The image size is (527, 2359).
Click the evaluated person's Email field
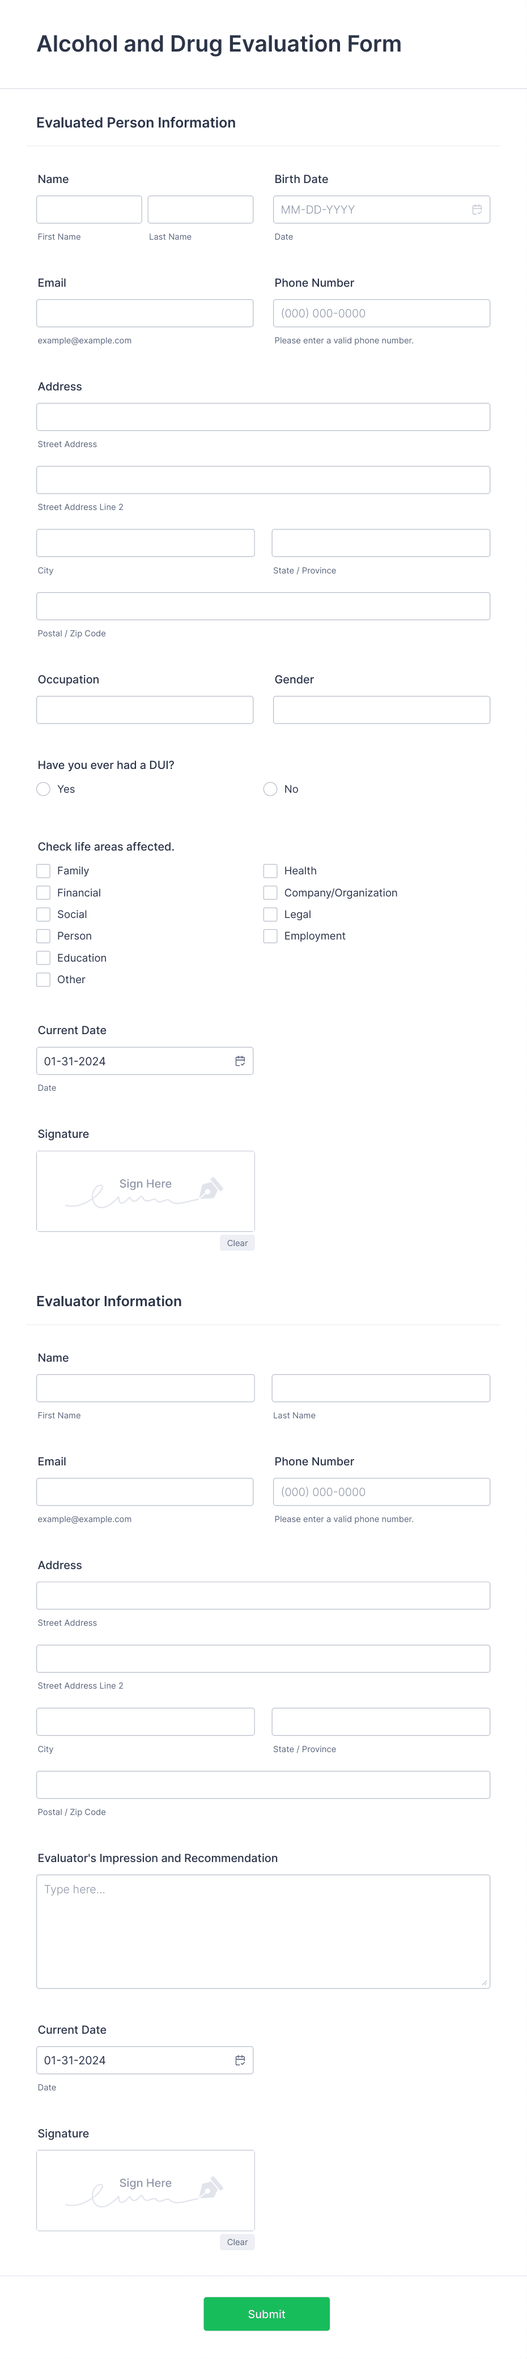(145, 312)
